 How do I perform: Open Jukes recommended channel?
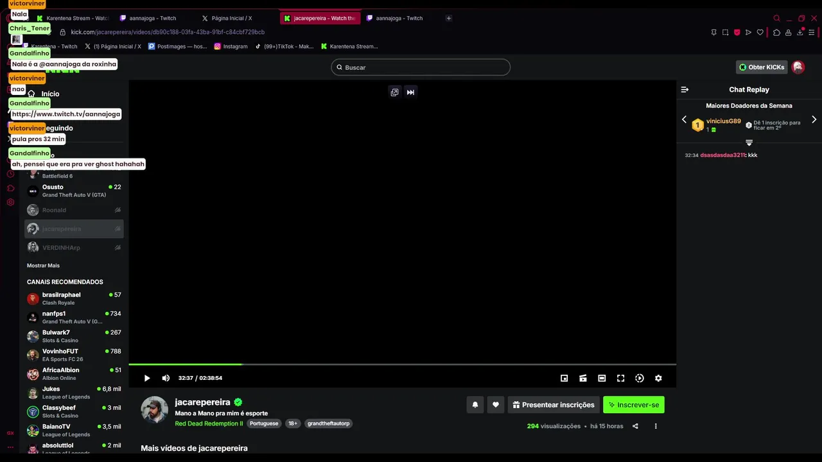[x=74, y=393]
